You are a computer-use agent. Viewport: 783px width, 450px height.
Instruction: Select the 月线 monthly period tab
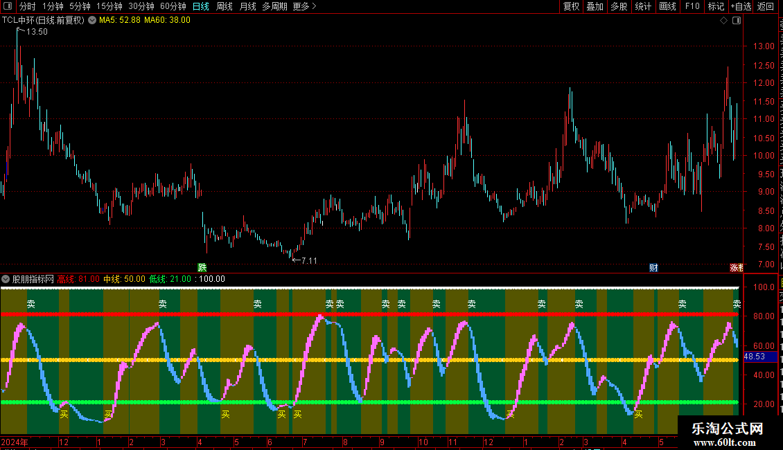(x=247, y=6)
